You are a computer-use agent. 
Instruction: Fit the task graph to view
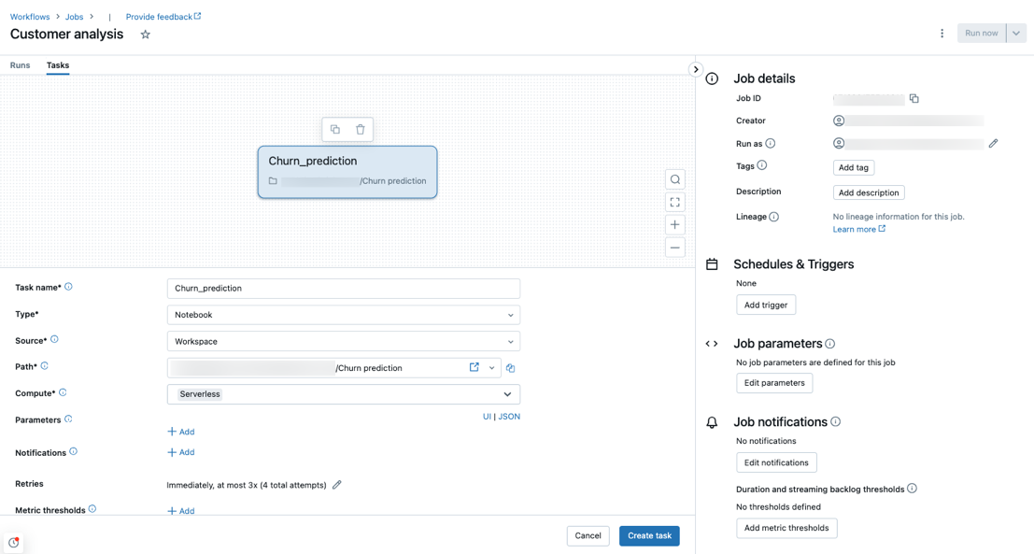pos(675,201)
